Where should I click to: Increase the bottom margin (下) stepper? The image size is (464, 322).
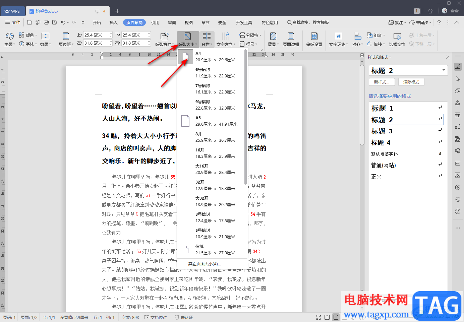click(149, 33)
